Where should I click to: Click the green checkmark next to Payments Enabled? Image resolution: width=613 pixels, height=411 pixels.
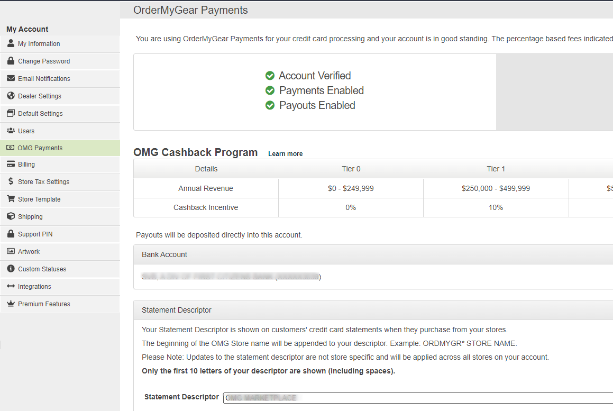pos(270,90)
